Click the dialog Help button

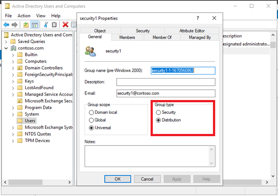[207, 179]
